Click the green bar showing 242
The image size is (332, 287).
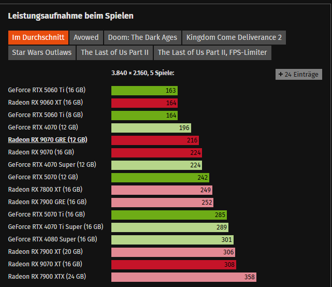(160, 178)
